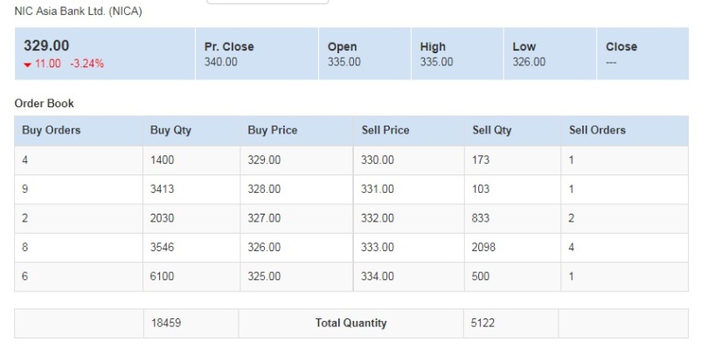Viewport: 708px width, 355px height.
Task: Click the High price label
Action: 433,47
